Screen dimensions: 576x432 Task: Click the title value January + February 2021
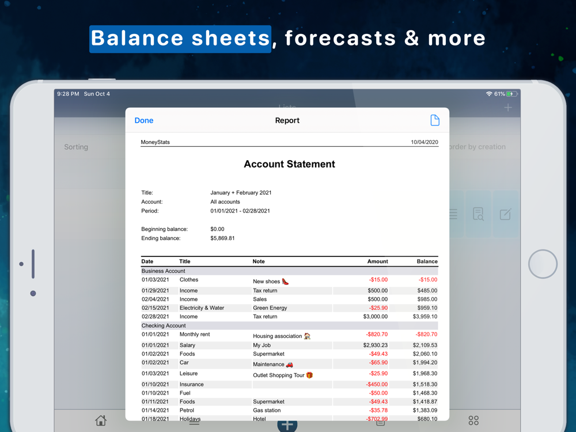[x=241, y=192]
